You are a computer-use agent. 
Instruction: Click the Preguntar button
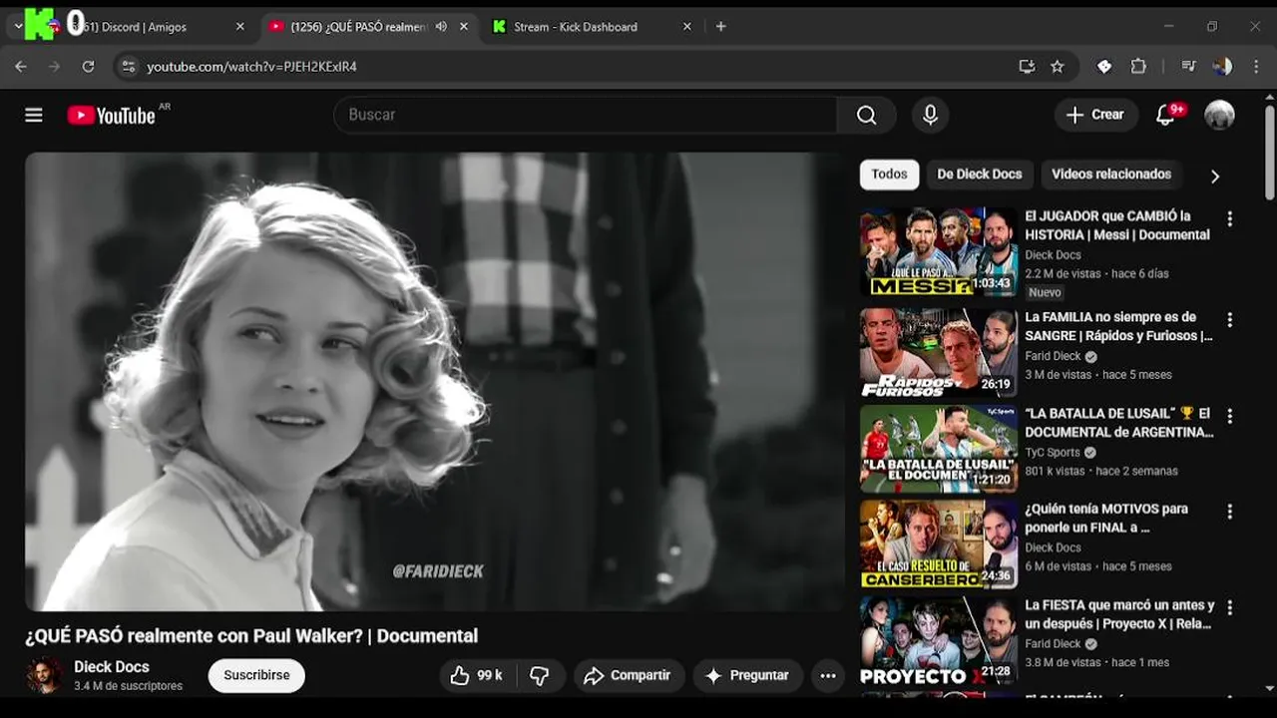click(747, 675)
